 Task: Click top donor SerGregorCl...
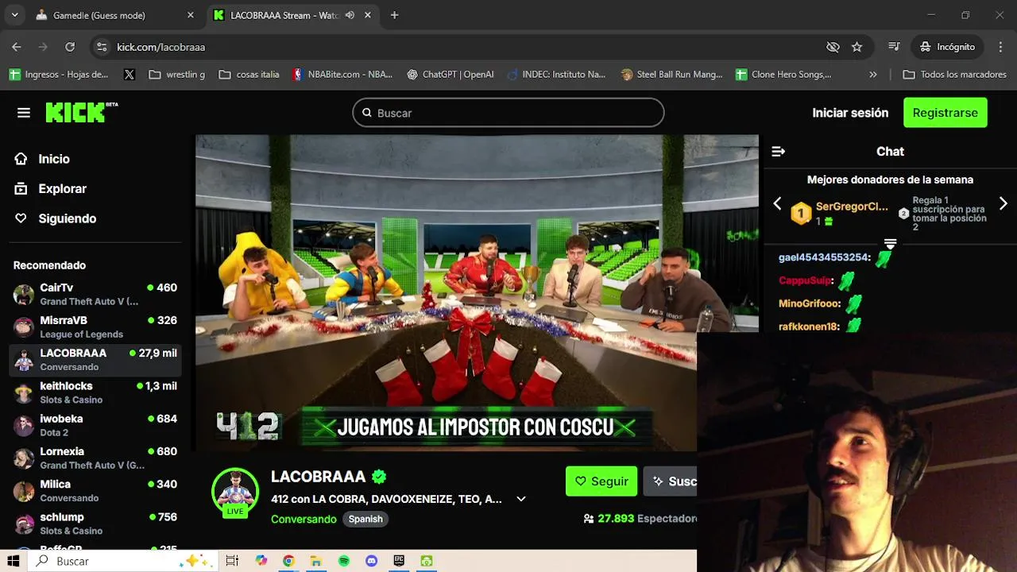pos(852,207)
